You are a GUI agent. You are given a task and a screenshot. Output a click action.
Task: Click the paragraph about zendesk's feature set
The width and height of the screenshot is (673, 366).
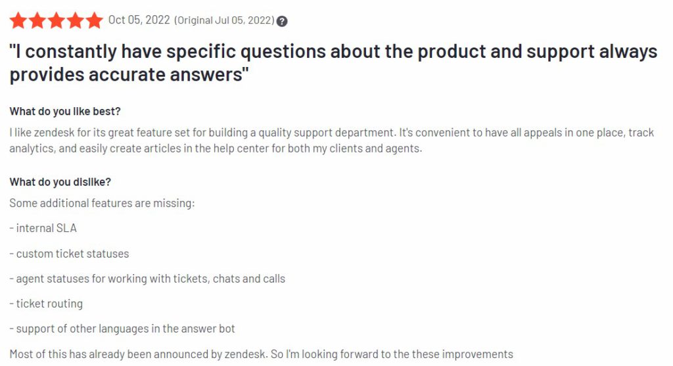tap(331, 141)
